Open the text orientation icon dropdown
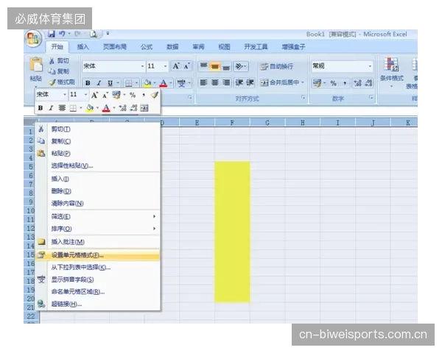 240,66
